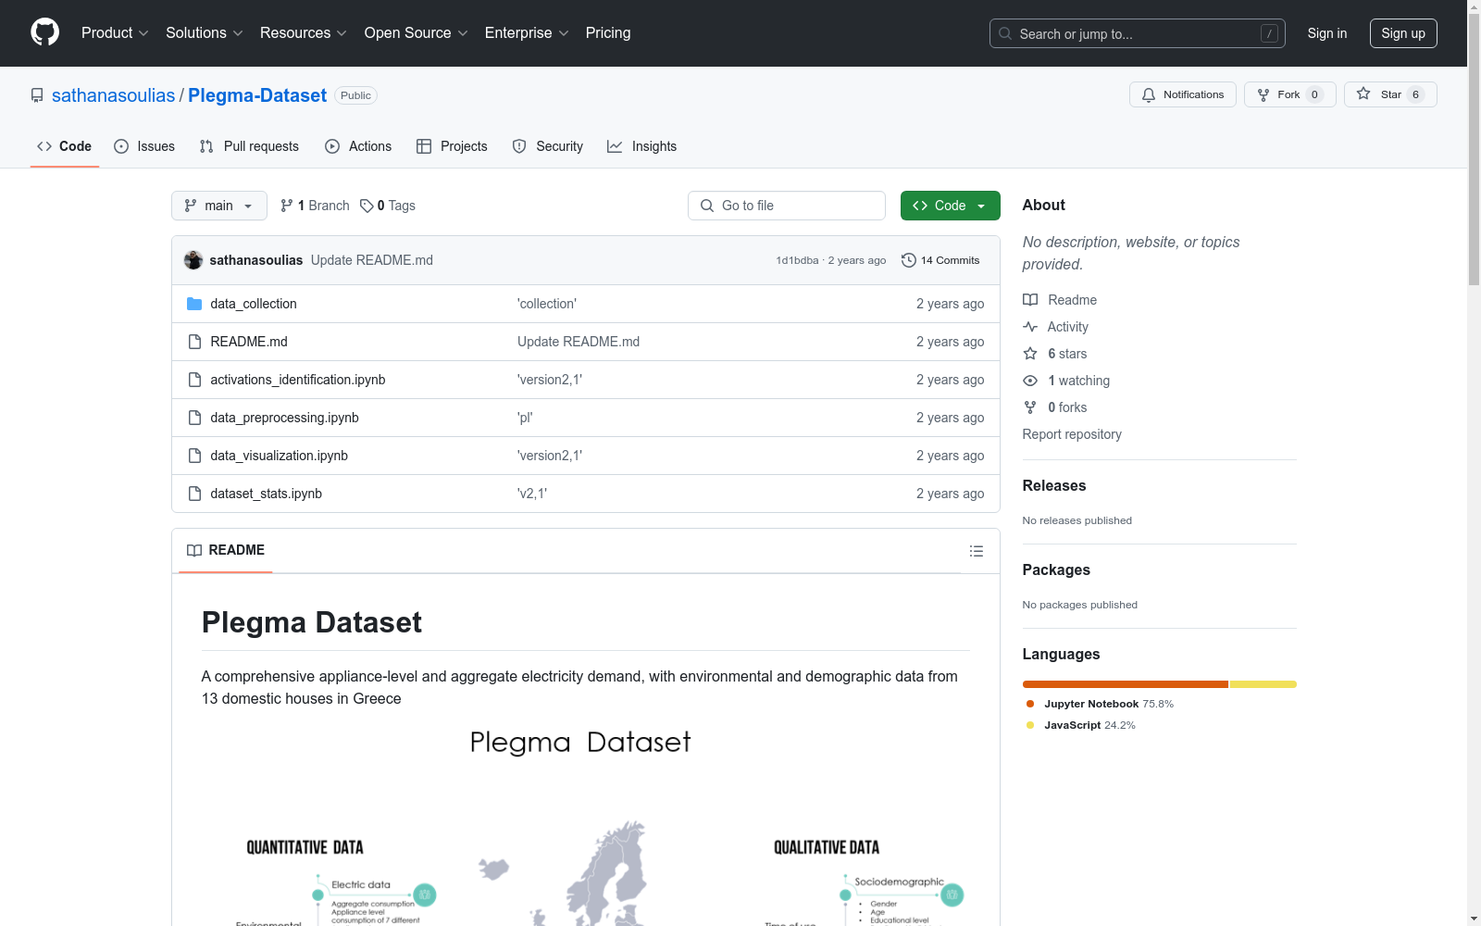Click the JavaScript language bar segment
This screenshot has height=926, width=1481.
(x=1263, y=684)
